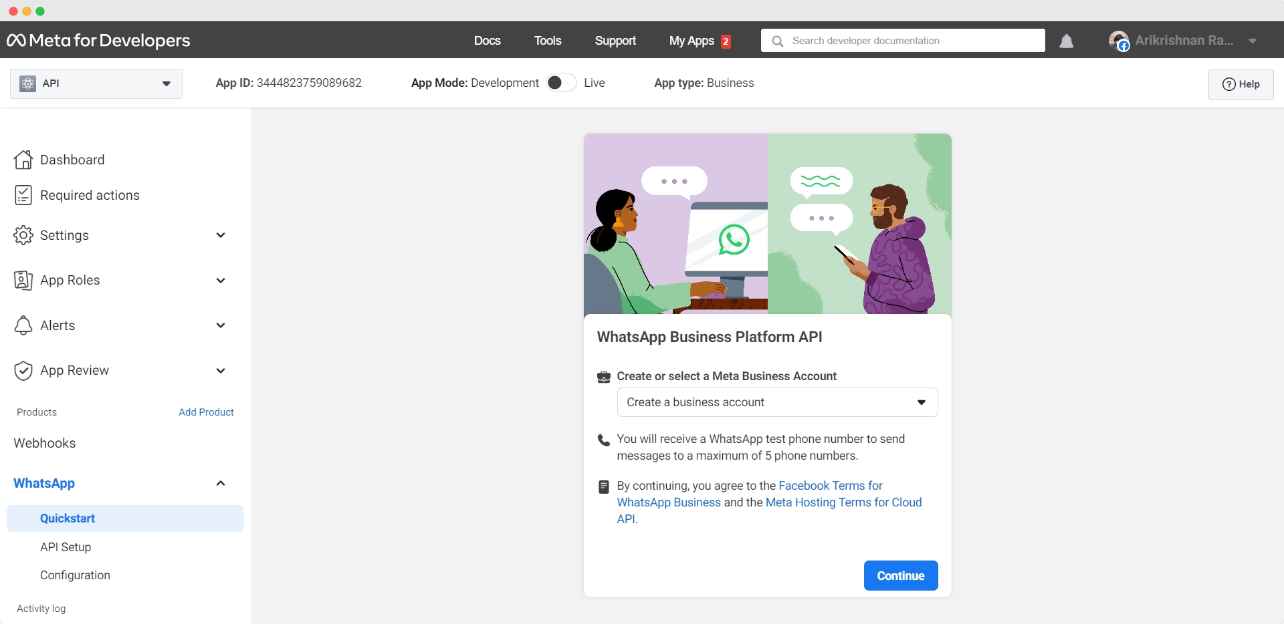This screenshot has width=1284, height=624.
Task: Click the Settings gear icon
Action: click(23, 235)
